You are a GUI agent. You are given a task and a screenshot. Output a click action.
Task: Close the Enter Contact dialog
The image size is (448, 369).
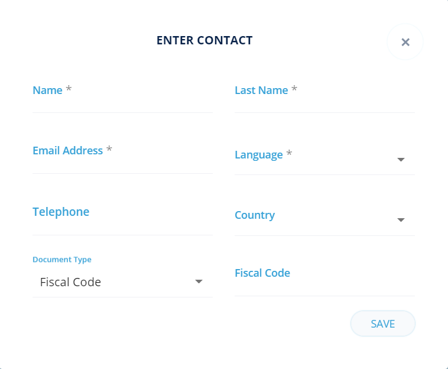click(405, 42)
